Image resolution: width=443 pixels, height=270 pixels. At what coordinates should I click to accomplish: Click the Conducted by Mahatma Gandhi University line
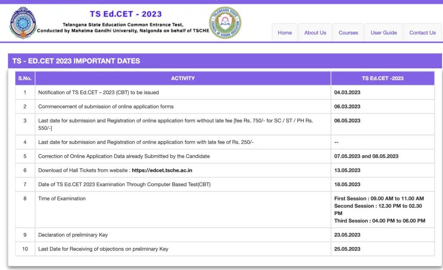pyautogui.click(x=123, y=30)
